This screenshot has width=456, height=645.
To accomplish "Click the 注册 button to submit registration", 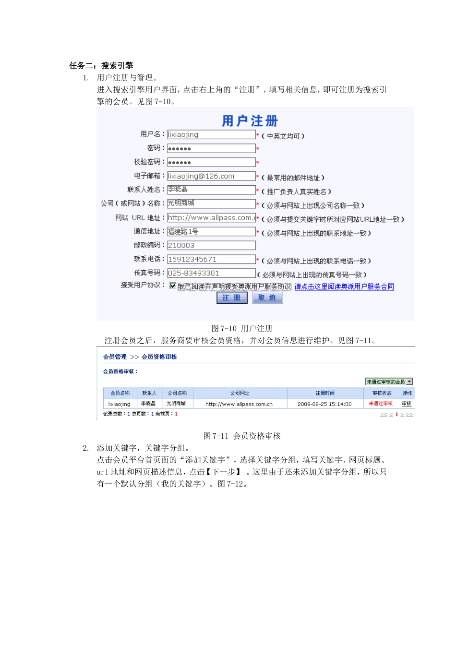I will click(x=232, y=298).
